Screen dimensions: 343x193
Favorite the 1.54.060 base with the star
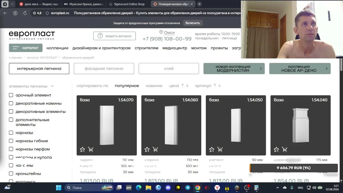click(147, 150)
